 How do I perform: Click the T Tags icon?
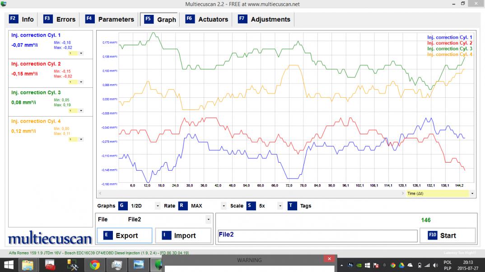[292, 206]
